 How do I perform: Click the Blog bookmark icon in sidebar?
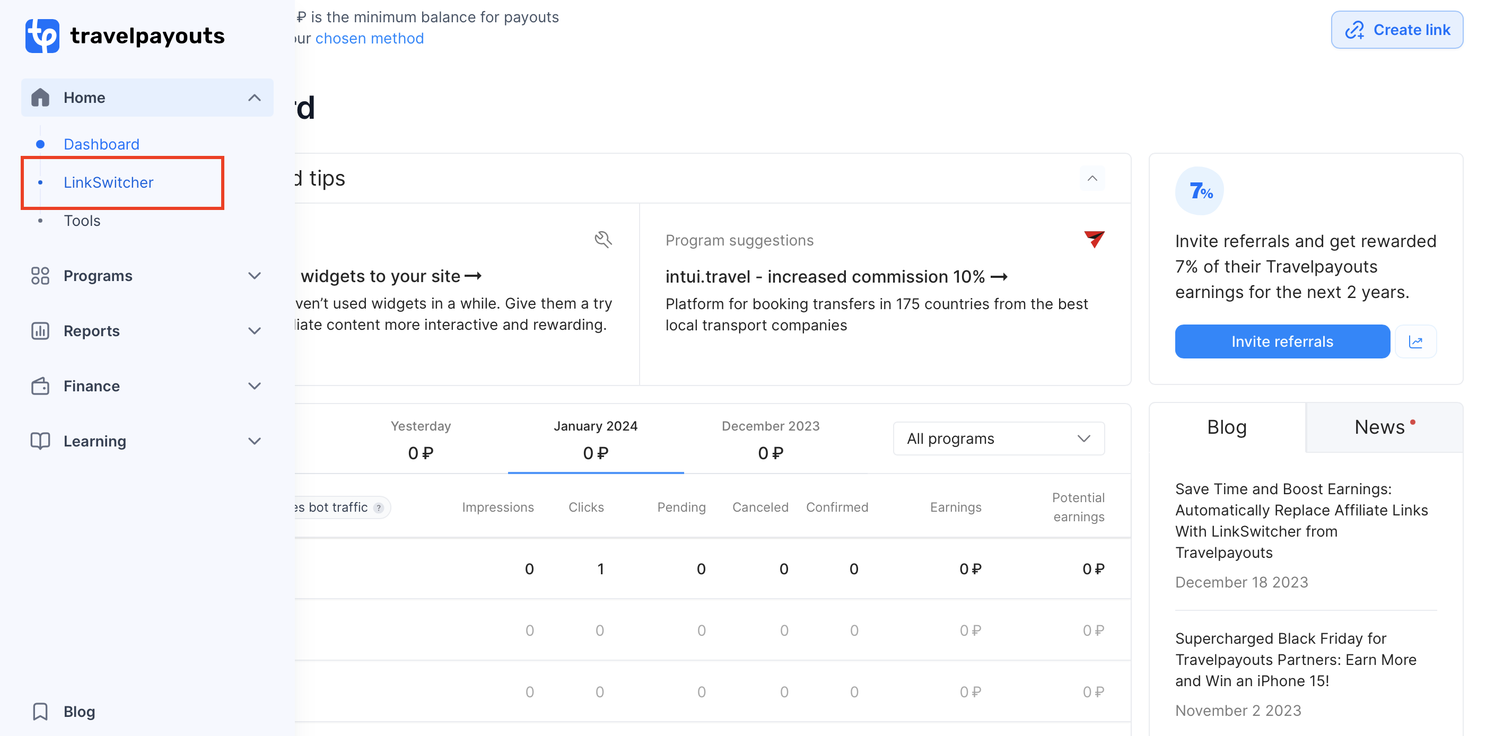(40, 711)
